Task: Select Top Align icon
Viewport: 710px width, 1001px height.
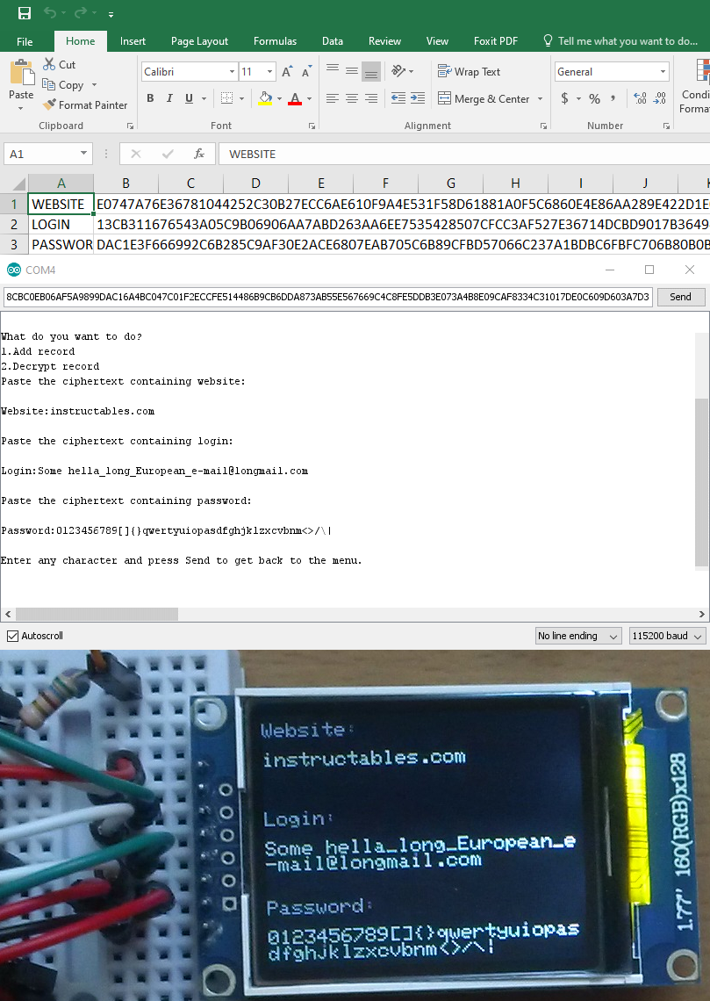Action: pyautogui.click(x=333, y=69)
